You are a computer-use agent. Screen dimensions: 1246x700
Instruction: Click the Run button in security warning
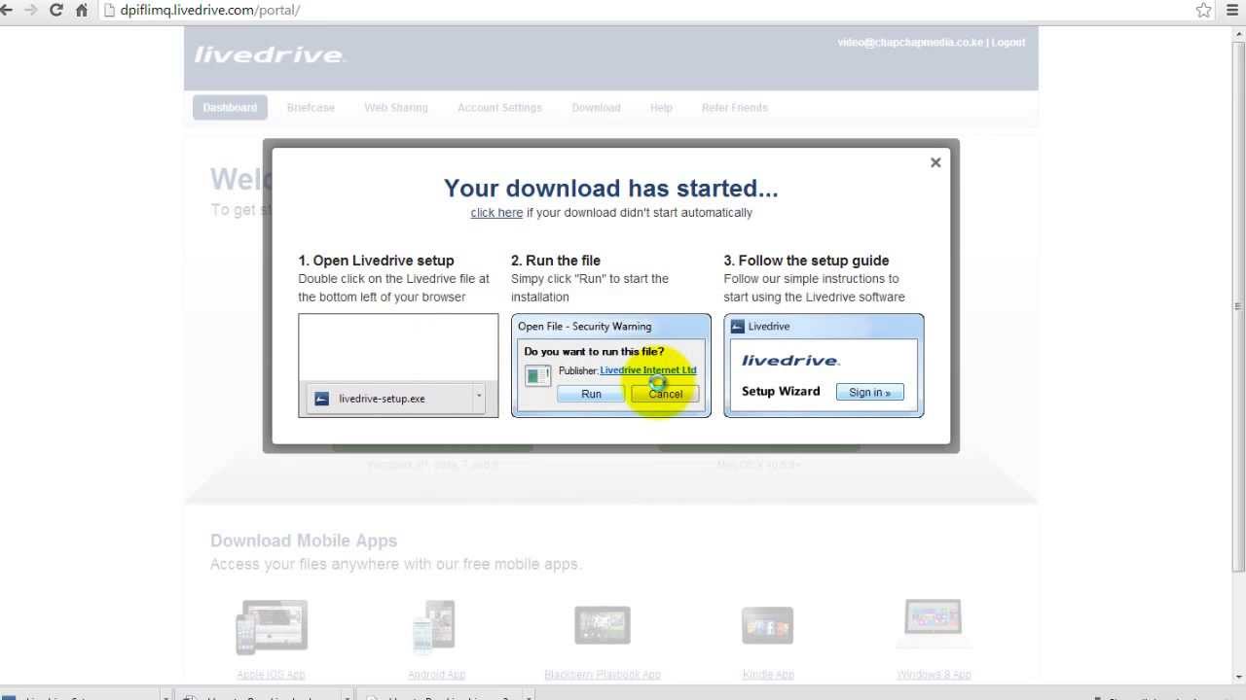591,394
